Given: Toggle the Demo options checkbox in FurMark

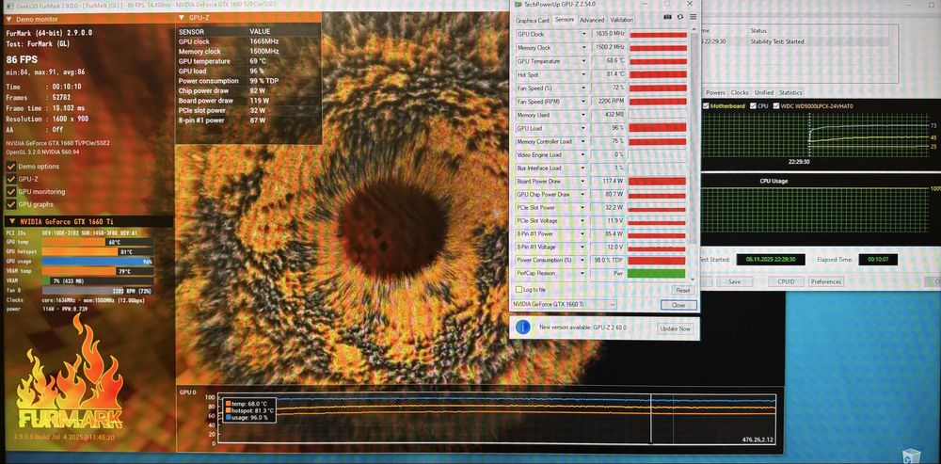Looking at the screenshot, I should (10, 167).
